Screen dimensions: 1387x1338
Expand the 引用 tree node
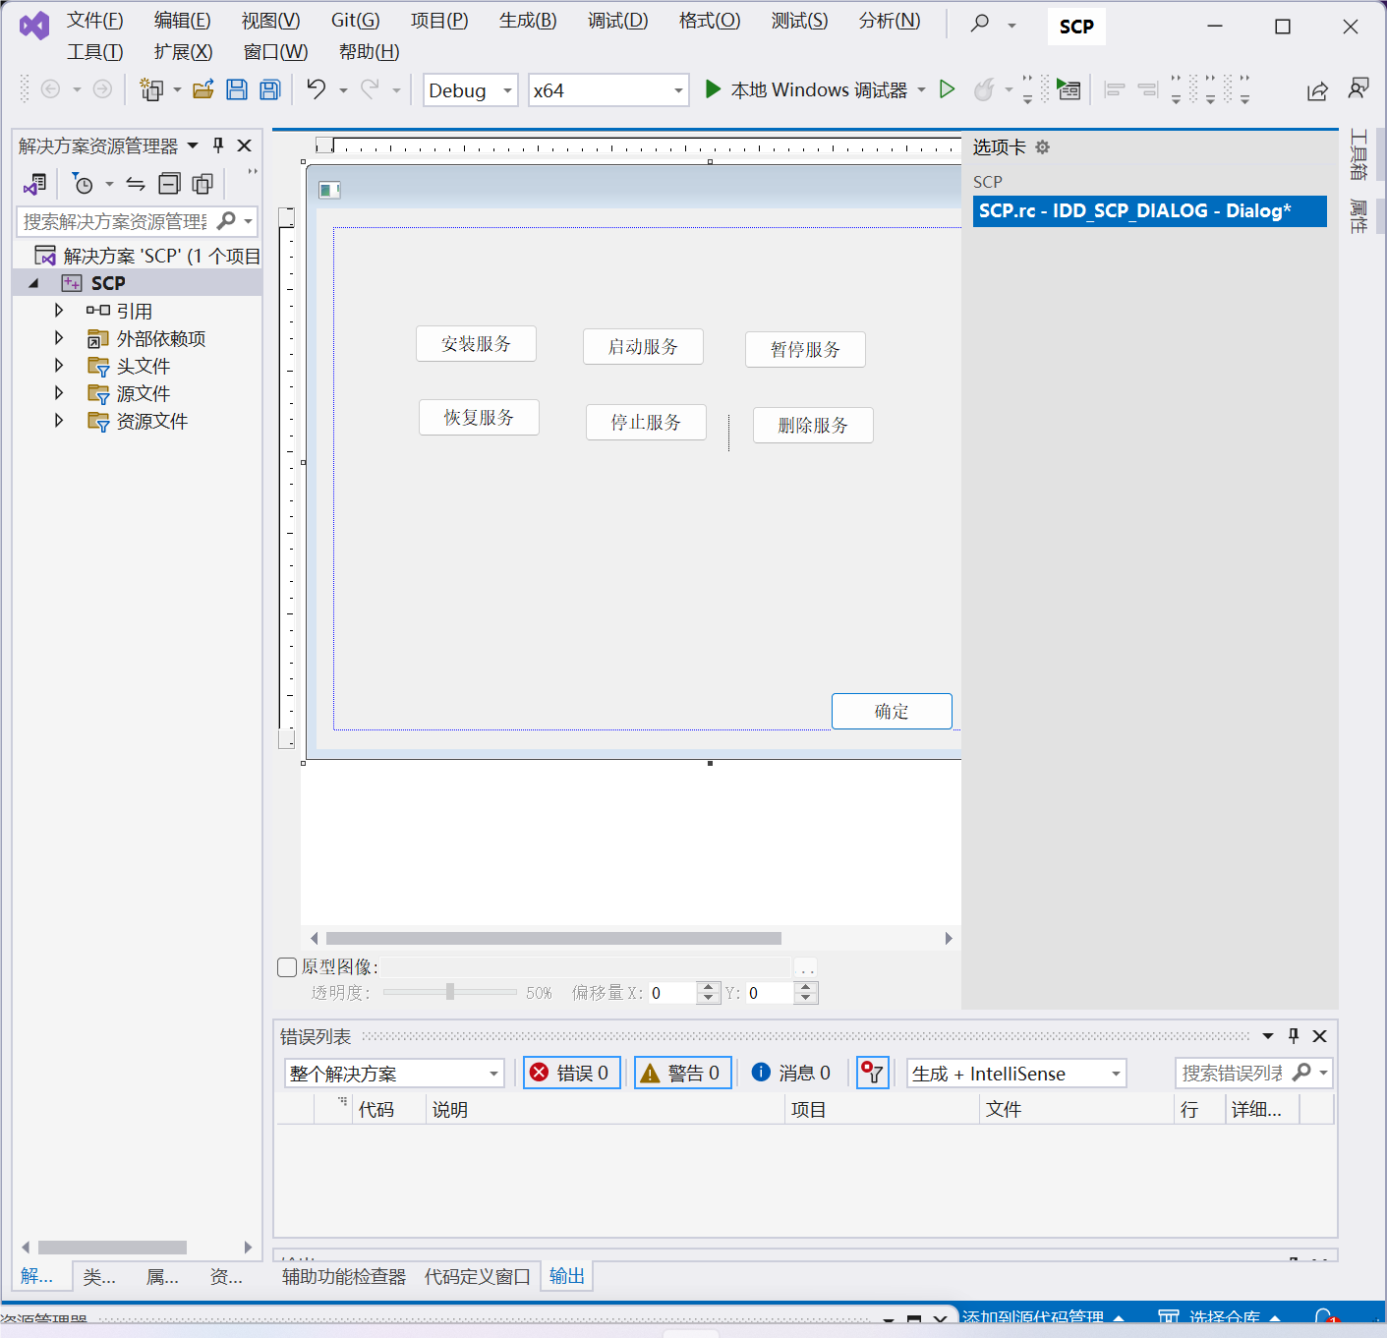[x=59, y=311]
